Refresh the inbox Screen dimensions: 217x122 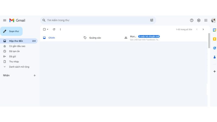[54, 29]
